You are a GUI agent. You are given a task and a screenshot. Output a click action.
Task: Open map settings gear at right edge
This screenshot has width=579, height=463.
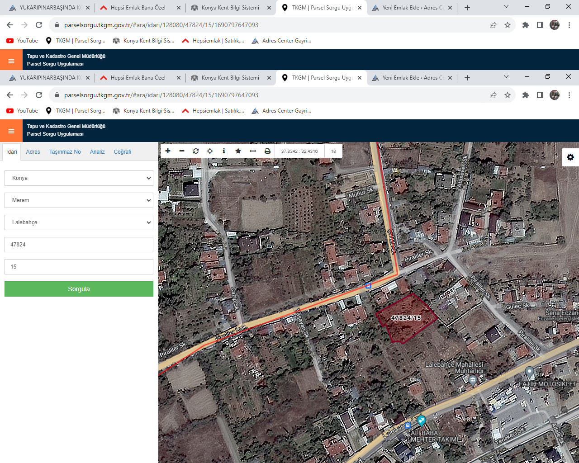pos(570,157)
